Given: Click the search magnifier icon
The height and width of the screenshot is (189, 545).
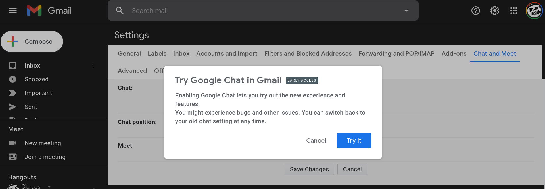Looking at the screenshot, I should click(120, 11).
